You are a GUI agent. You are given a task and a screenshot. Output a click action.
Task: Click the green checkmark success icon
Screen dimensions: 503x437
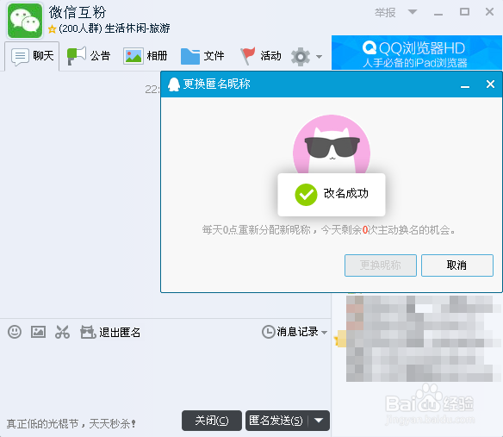(306, 195)
